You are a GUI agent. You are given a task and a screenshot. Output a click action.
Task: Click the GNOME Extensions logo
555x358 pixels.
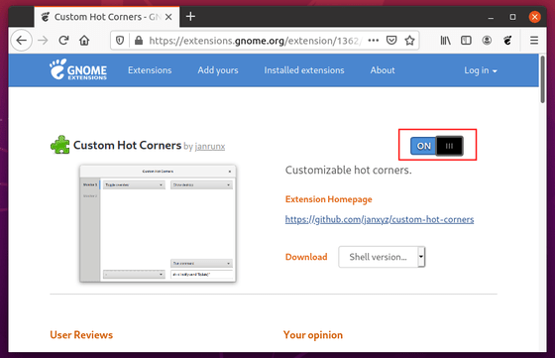pos(78,69)
